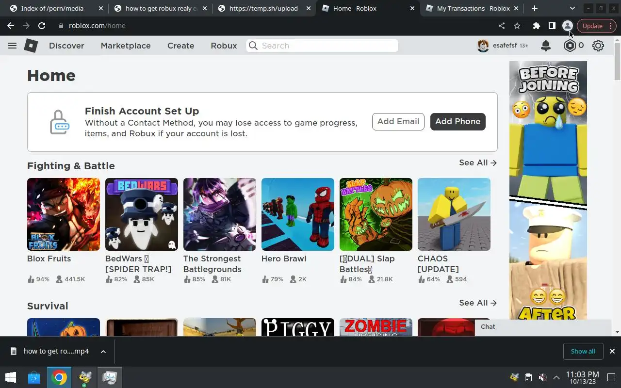Open the notifications bell
Screen dimensions: 621x388
[546, 46]
